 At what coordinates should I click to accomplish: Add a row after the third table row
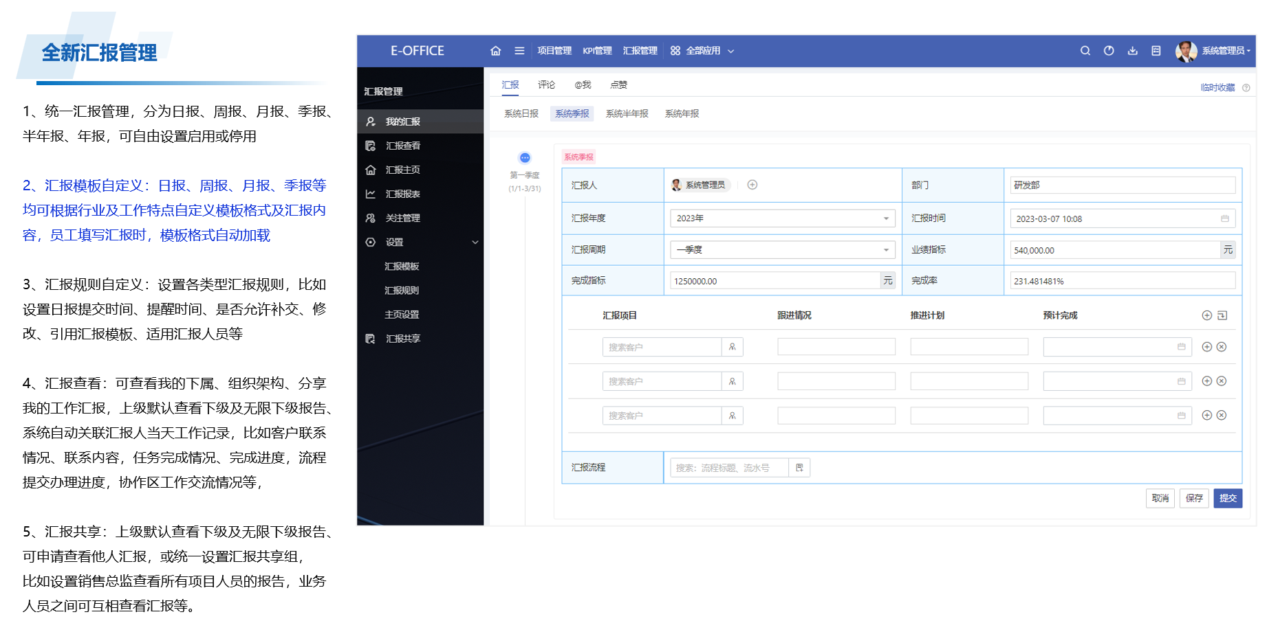1206,415
